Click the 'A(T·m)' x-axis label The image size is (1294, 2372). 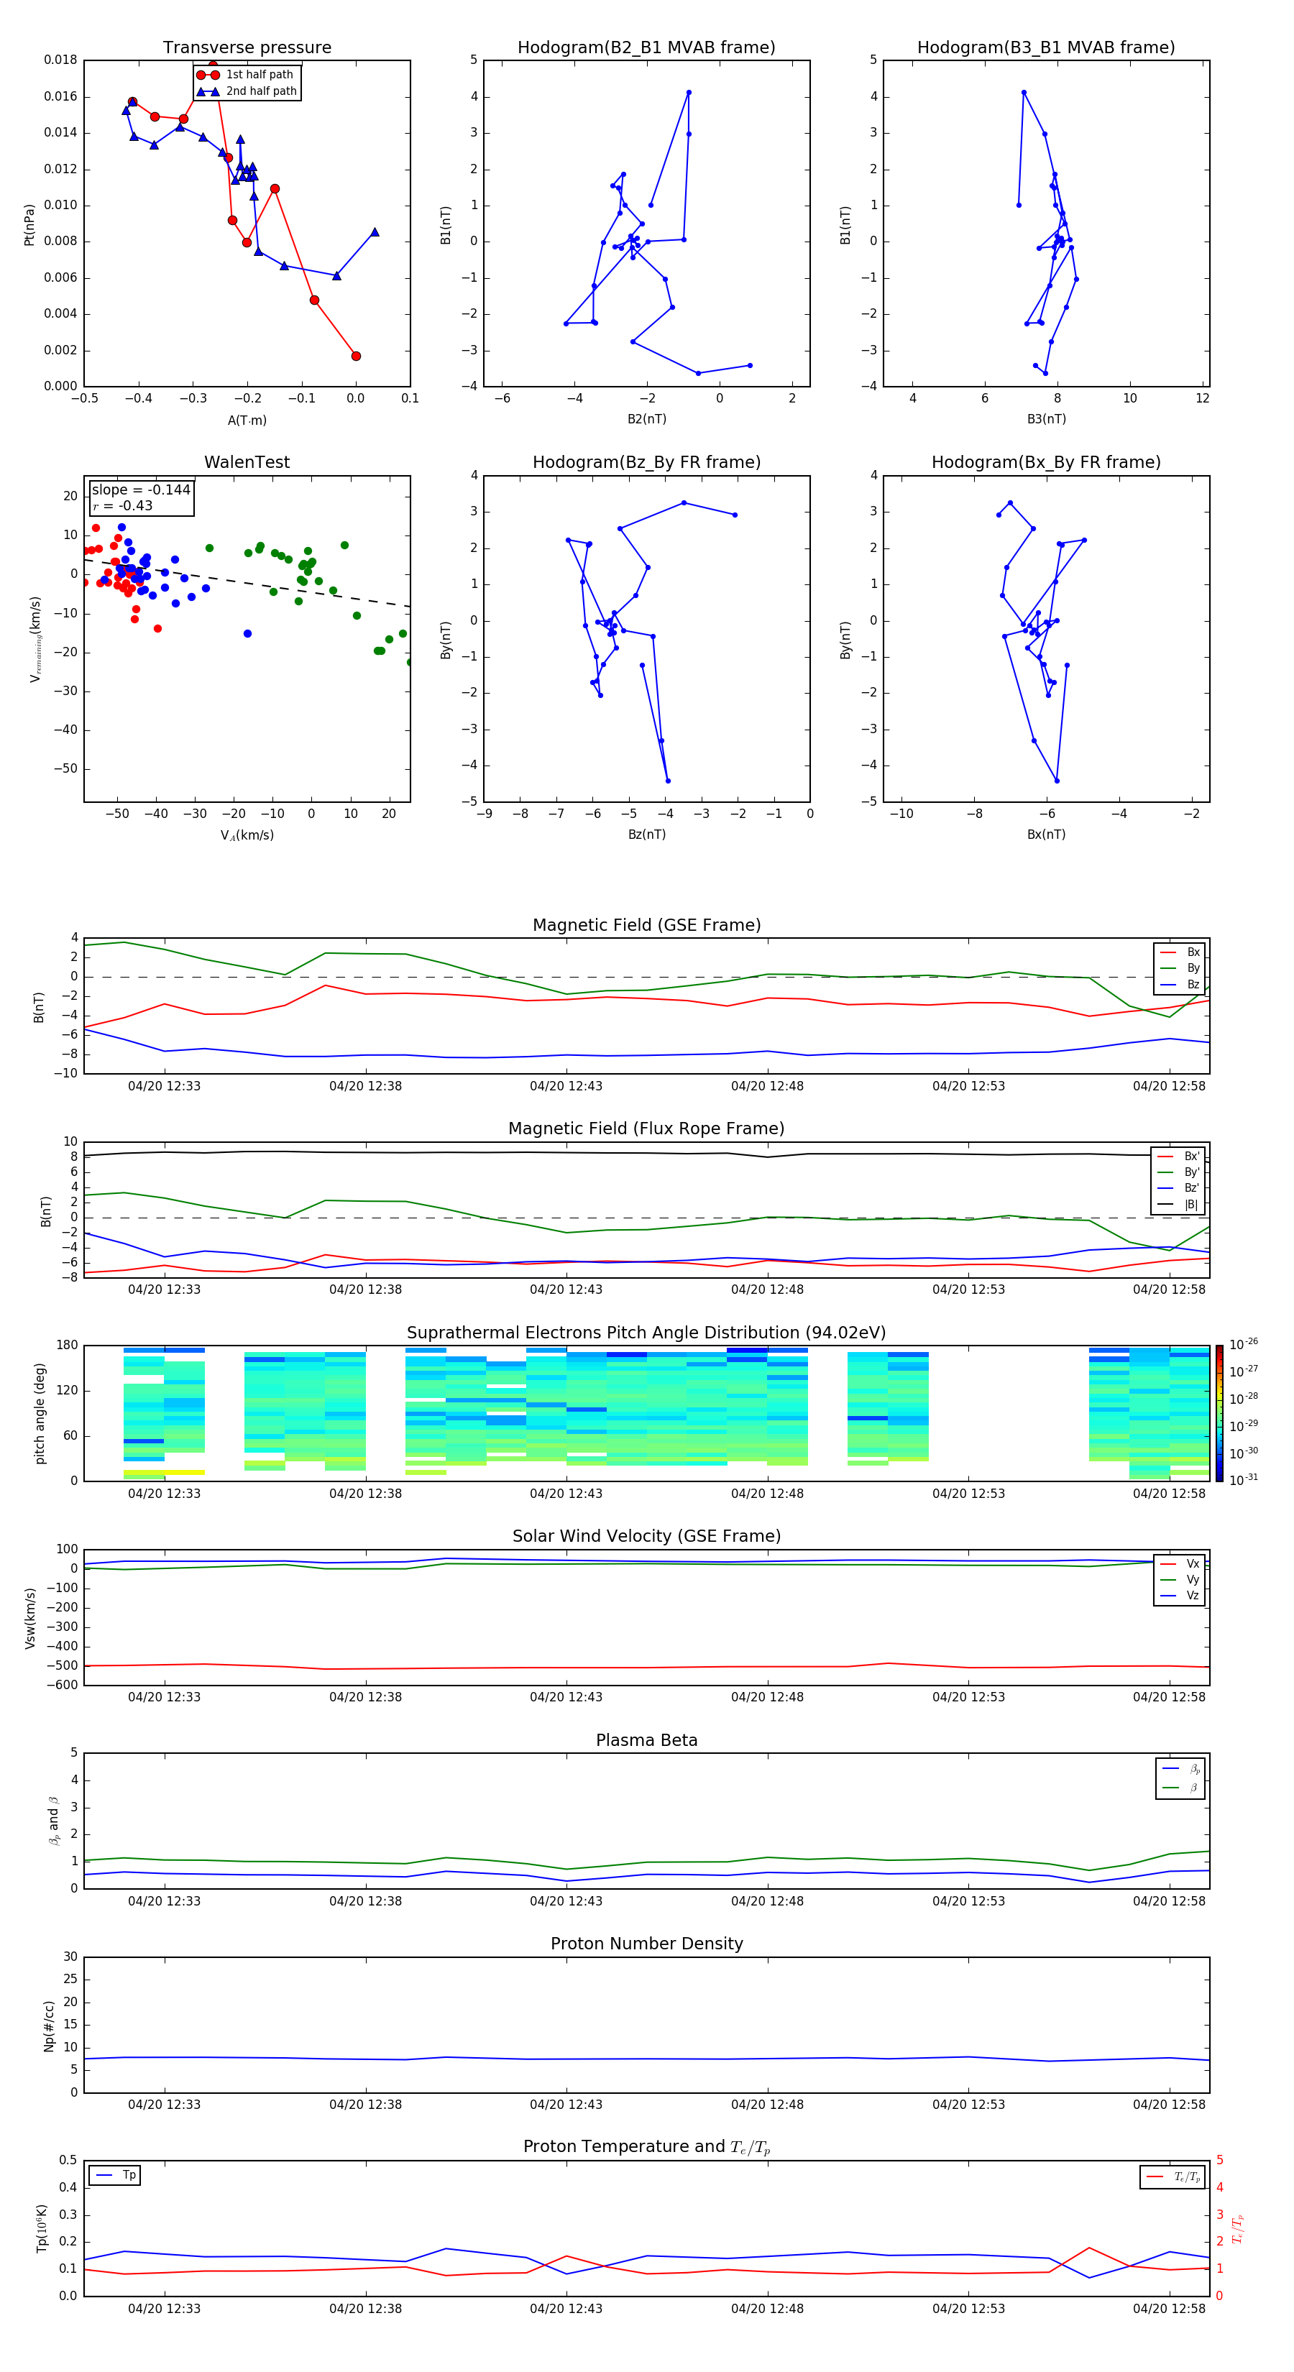click(x=247, y=420)
